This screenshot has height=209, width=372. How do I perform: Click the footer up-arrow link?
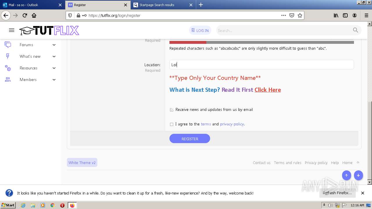tap(358, 163)
